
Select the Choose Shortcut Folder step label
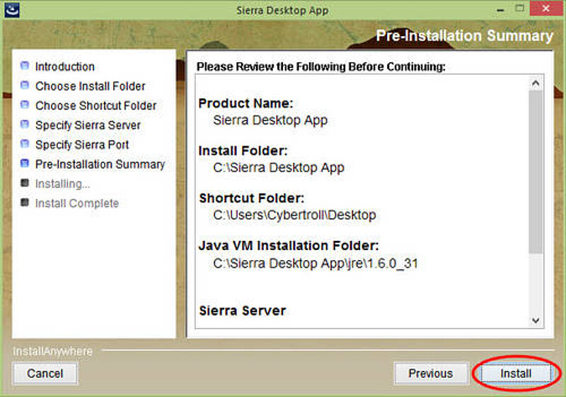coord(96,105)
